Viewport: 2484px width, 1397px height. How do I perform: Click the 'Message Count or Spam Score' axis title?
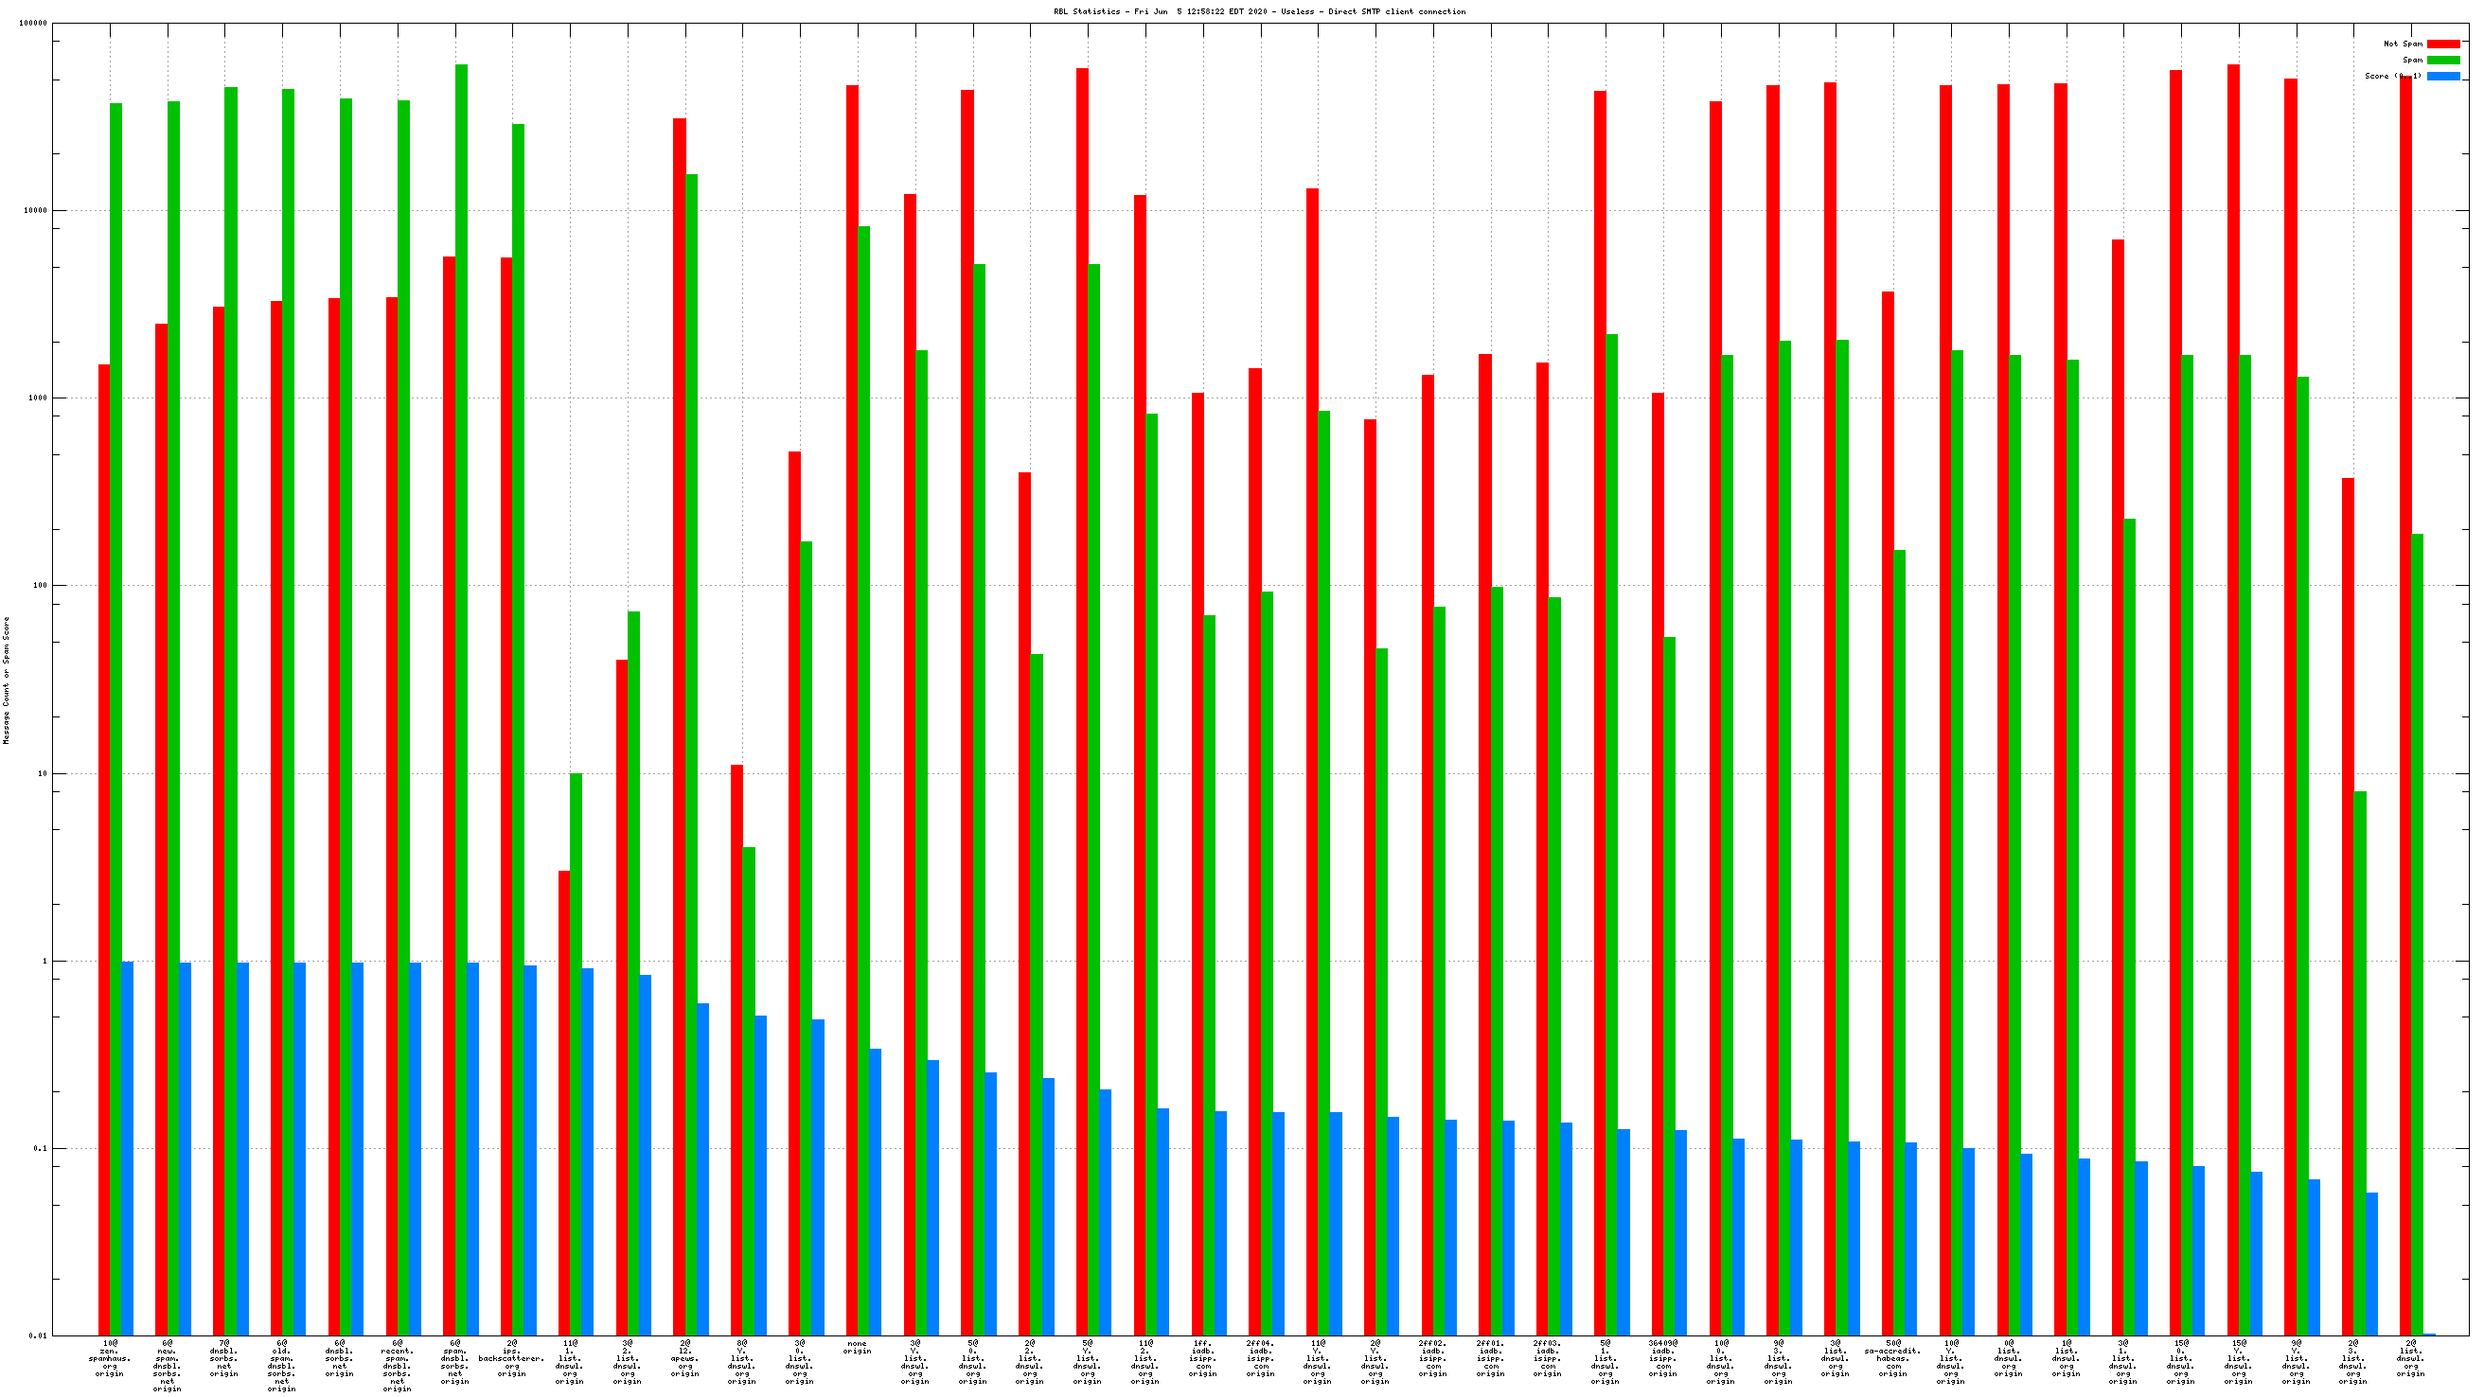[x=7, y=681]
